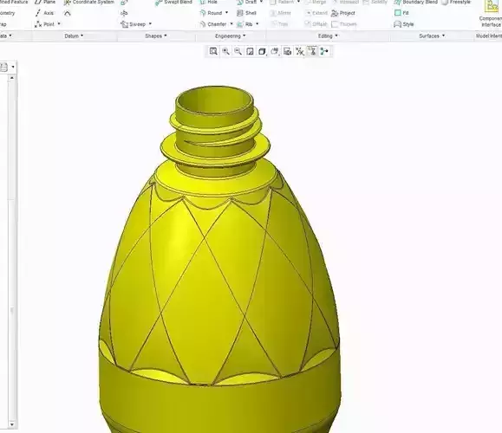Open the Component Interface tool
Viewport: 502px width, 433px height.
(491, 15)
